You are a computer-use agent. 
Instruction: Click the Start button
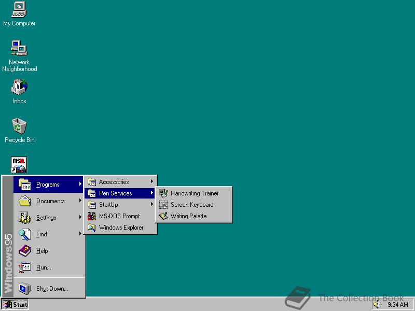click(15, 305)
